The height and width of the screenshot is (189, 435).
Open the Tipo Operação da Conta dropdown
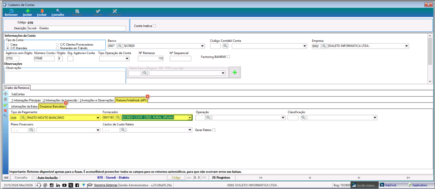[127, 59]
